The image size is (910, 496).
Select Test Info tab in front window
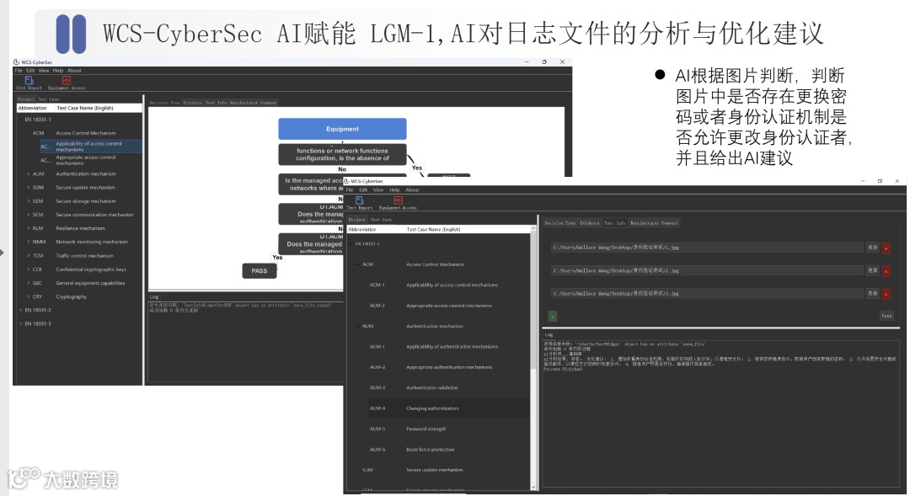[x=614, y=223]
